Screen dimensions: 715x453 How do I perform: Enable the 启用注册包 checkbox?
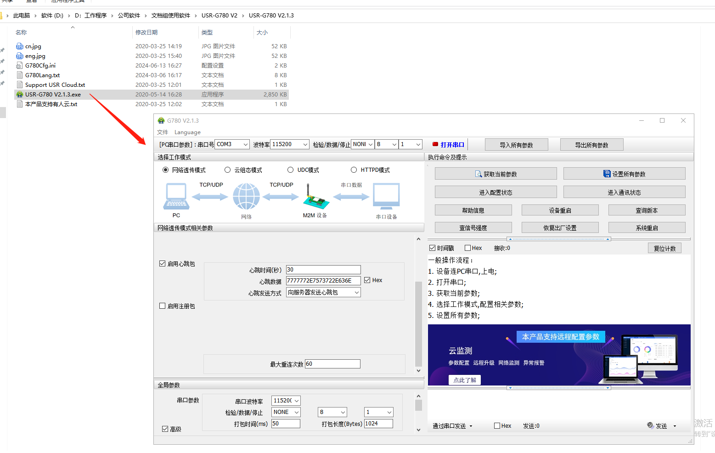click(x=162, y=306)
